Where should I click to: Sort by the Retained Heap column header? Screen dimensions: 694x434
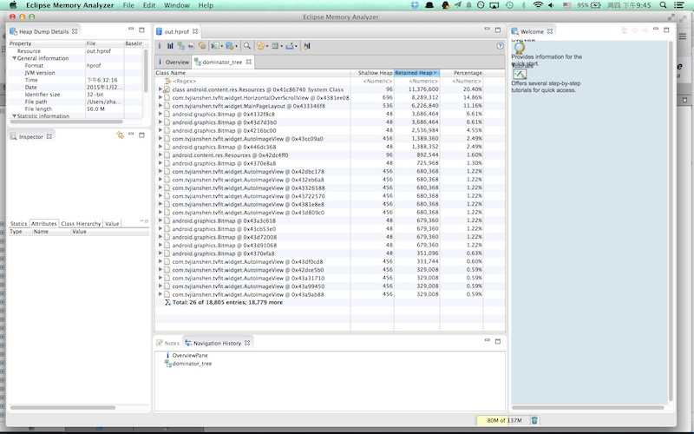416,73
